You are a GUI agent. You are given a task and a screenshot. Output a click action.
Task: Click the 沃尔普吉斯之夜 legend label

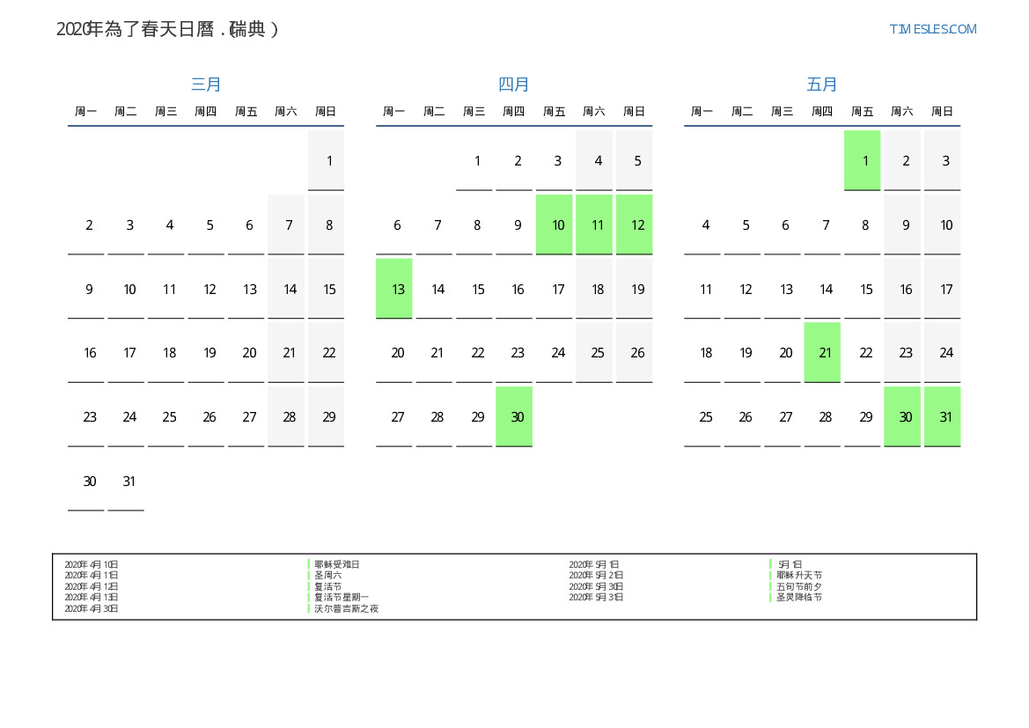click(x=346, y=608)
